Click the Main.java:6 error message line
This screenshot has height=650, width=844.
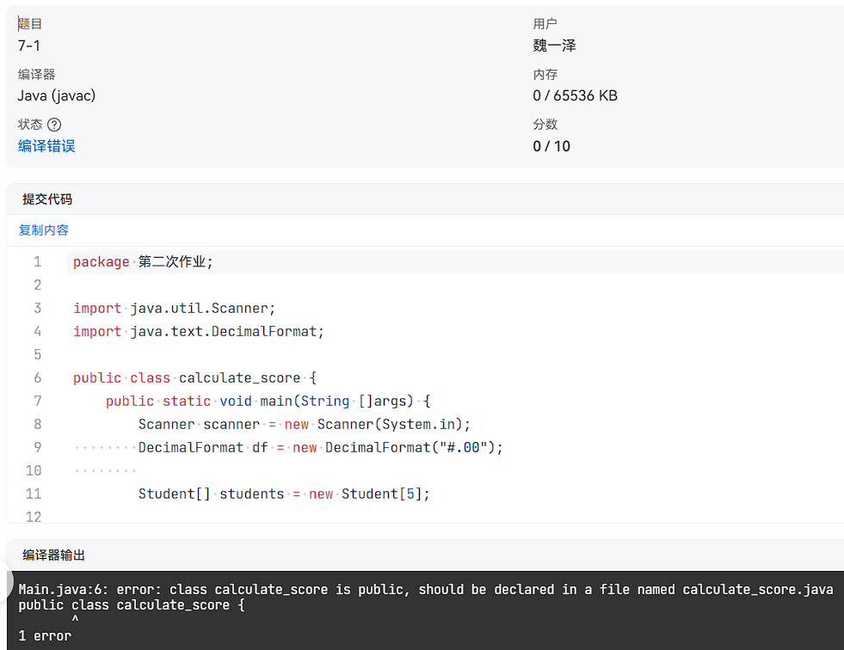tap(425, 590)
